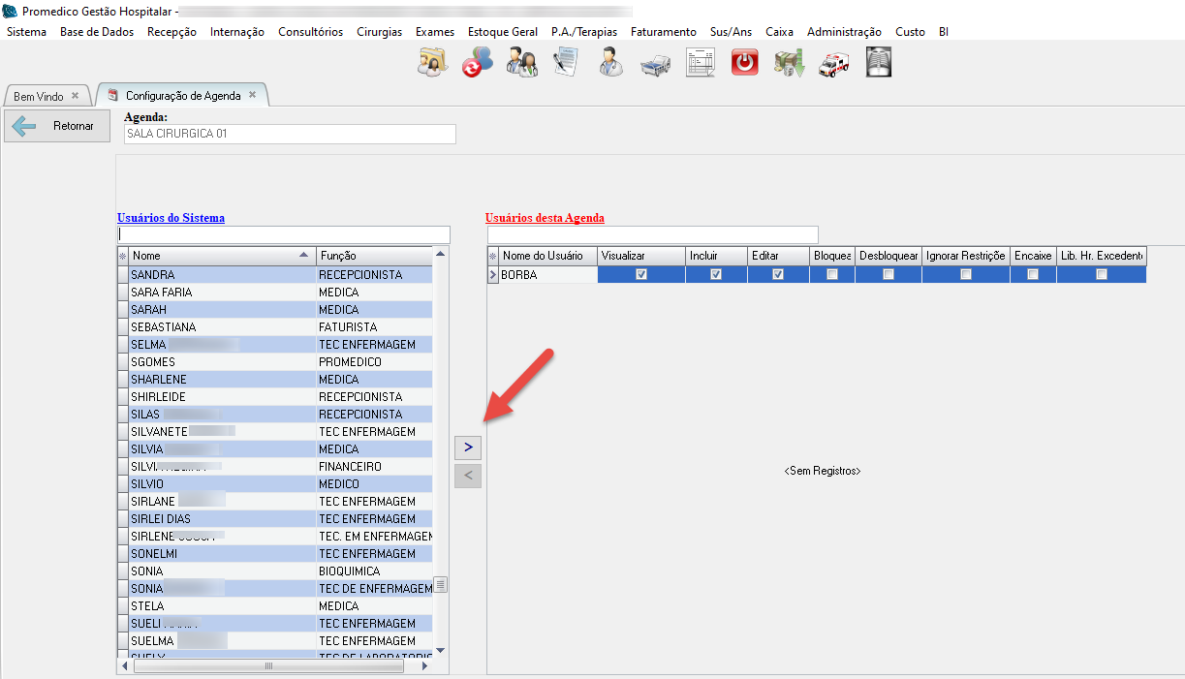Click the Nome column sort arrow

point(305,256)
